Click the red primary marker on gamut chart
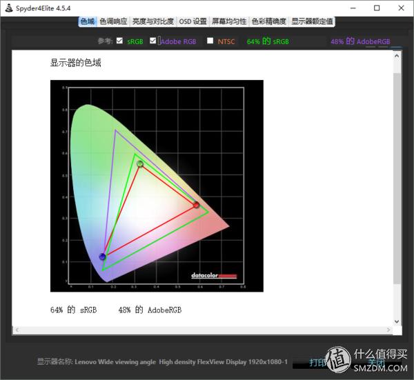The image size is (414, 380). tap(196, 205)
